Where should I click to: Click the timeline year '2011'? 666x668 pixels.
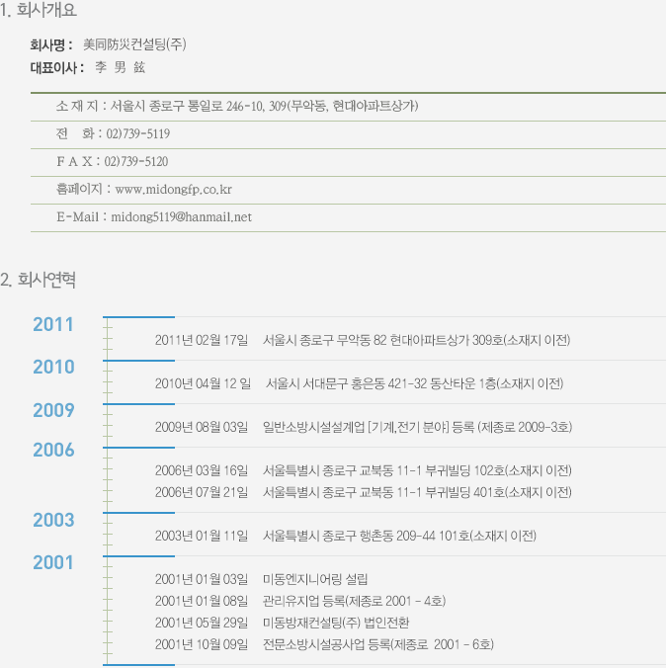pyautogui.click(x=53, y=325)
